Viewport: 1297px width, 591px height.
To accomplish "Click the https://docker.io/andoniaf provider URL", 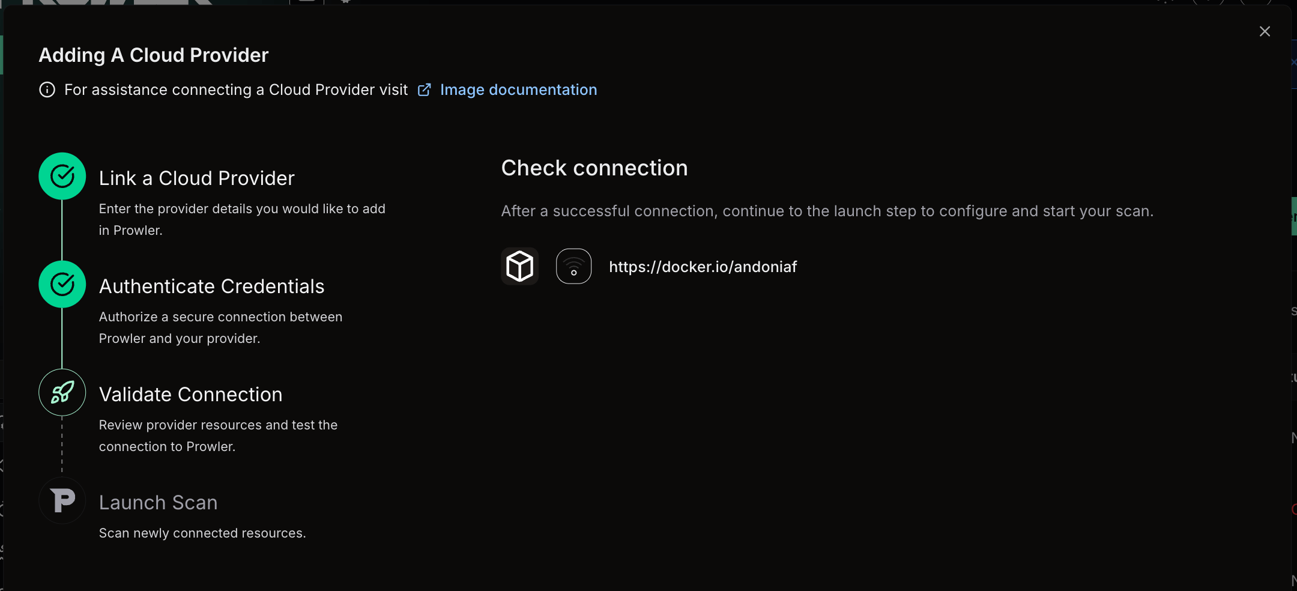I will 703,267.
